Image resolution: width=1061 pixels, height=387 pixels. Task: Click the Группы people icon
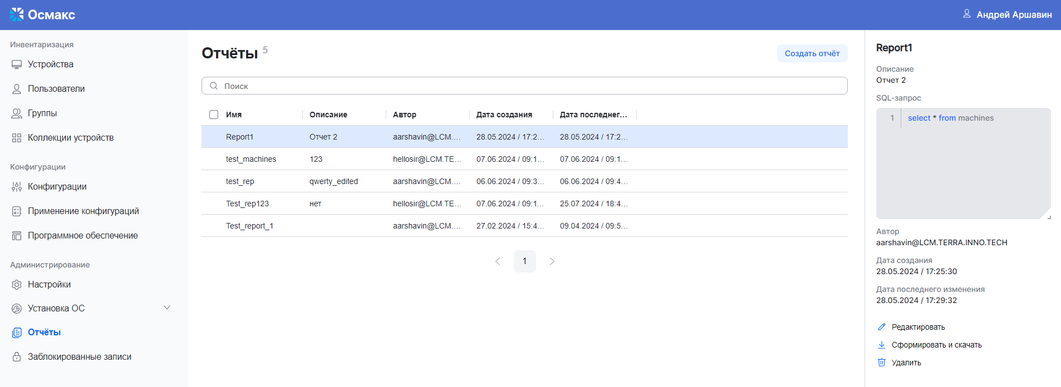click(x=17, y=113)
